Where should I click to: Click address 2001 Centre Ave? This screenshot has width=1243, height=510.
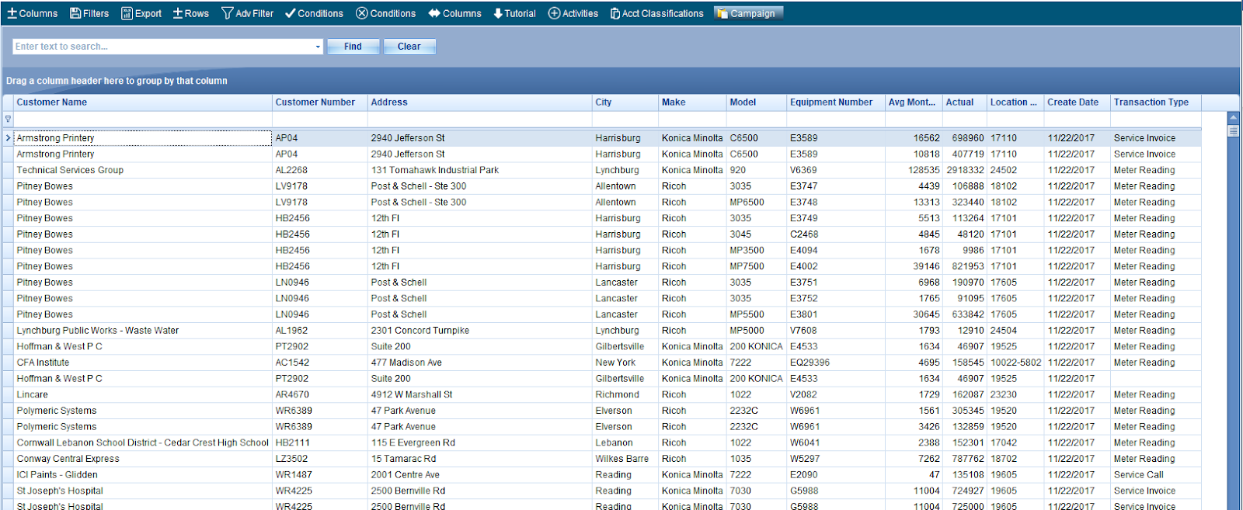(405, 475)
